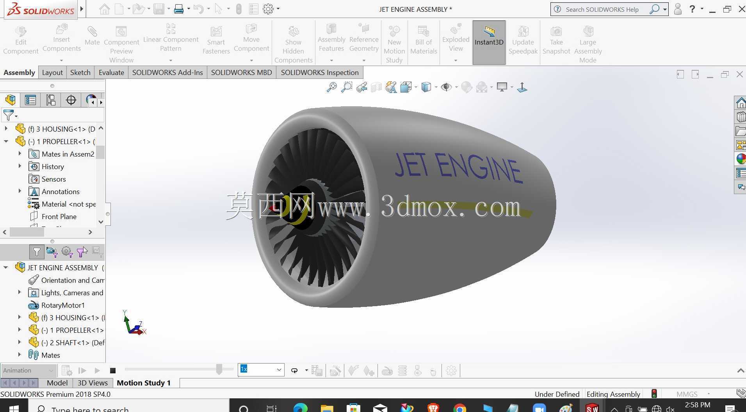Expand the Mates in Assem2 folder

20,154
